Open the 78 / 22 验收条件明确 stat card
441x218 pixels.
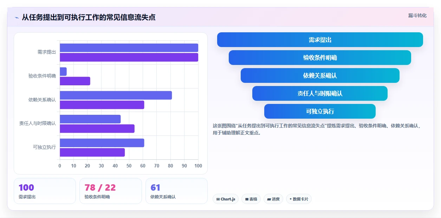111,191
